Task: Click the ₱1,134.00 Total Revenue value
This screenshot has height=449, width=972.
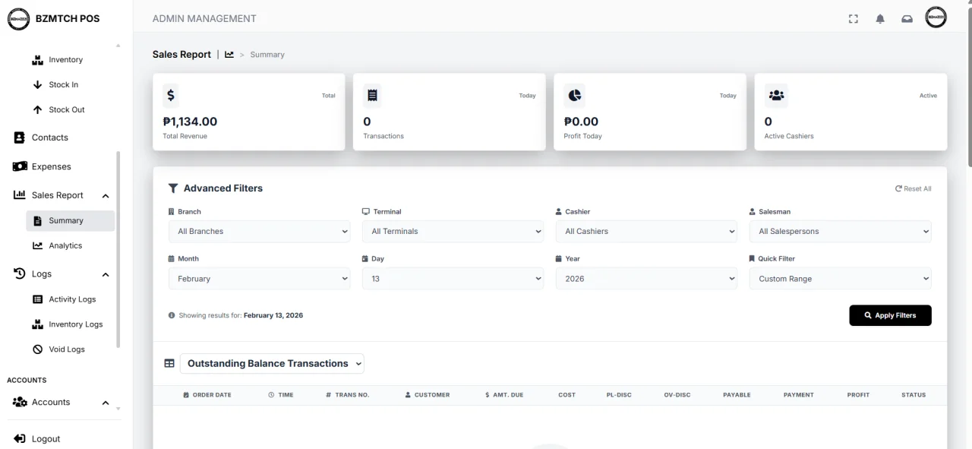Action: click(x=190, y=122)
